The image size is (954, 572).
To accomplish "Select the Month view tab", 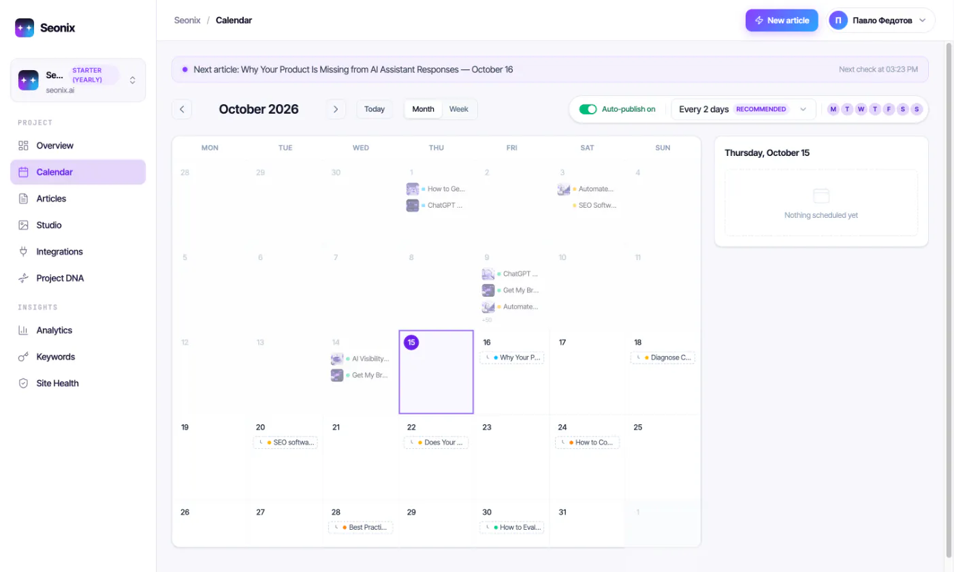I will 423,109.
